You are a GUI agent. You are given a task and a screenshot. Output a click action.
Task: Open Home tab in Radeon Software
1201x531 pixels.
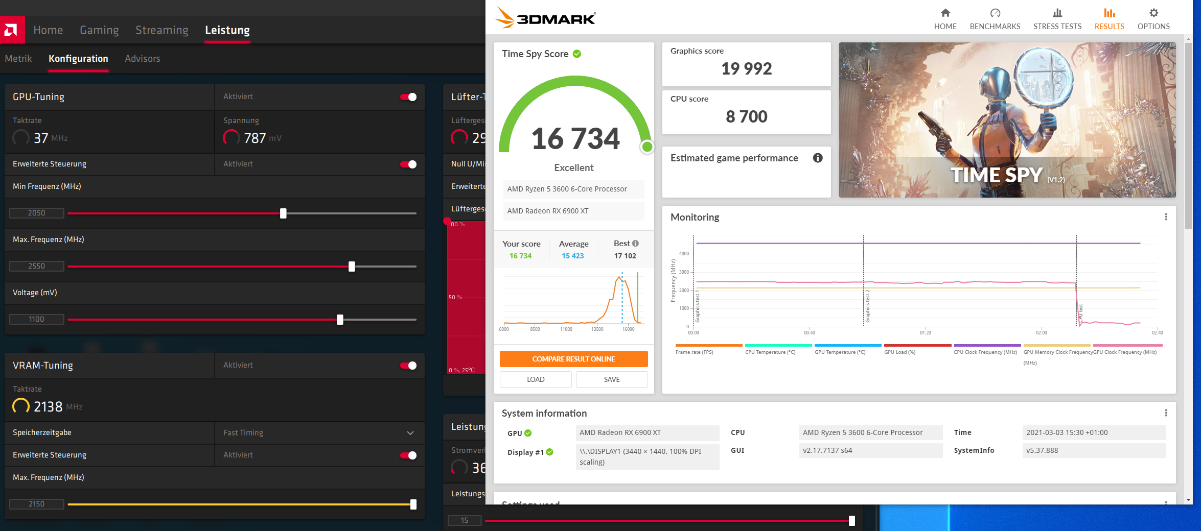tap(48, 30)
